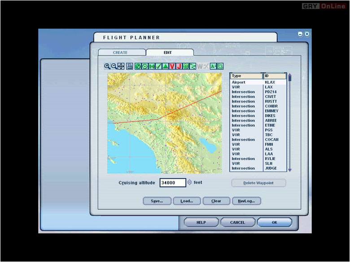Image resolution: width=350 pixels, height=262 pixels.
Task: Select the CIVET intersection row
Action: click(258, 97)
